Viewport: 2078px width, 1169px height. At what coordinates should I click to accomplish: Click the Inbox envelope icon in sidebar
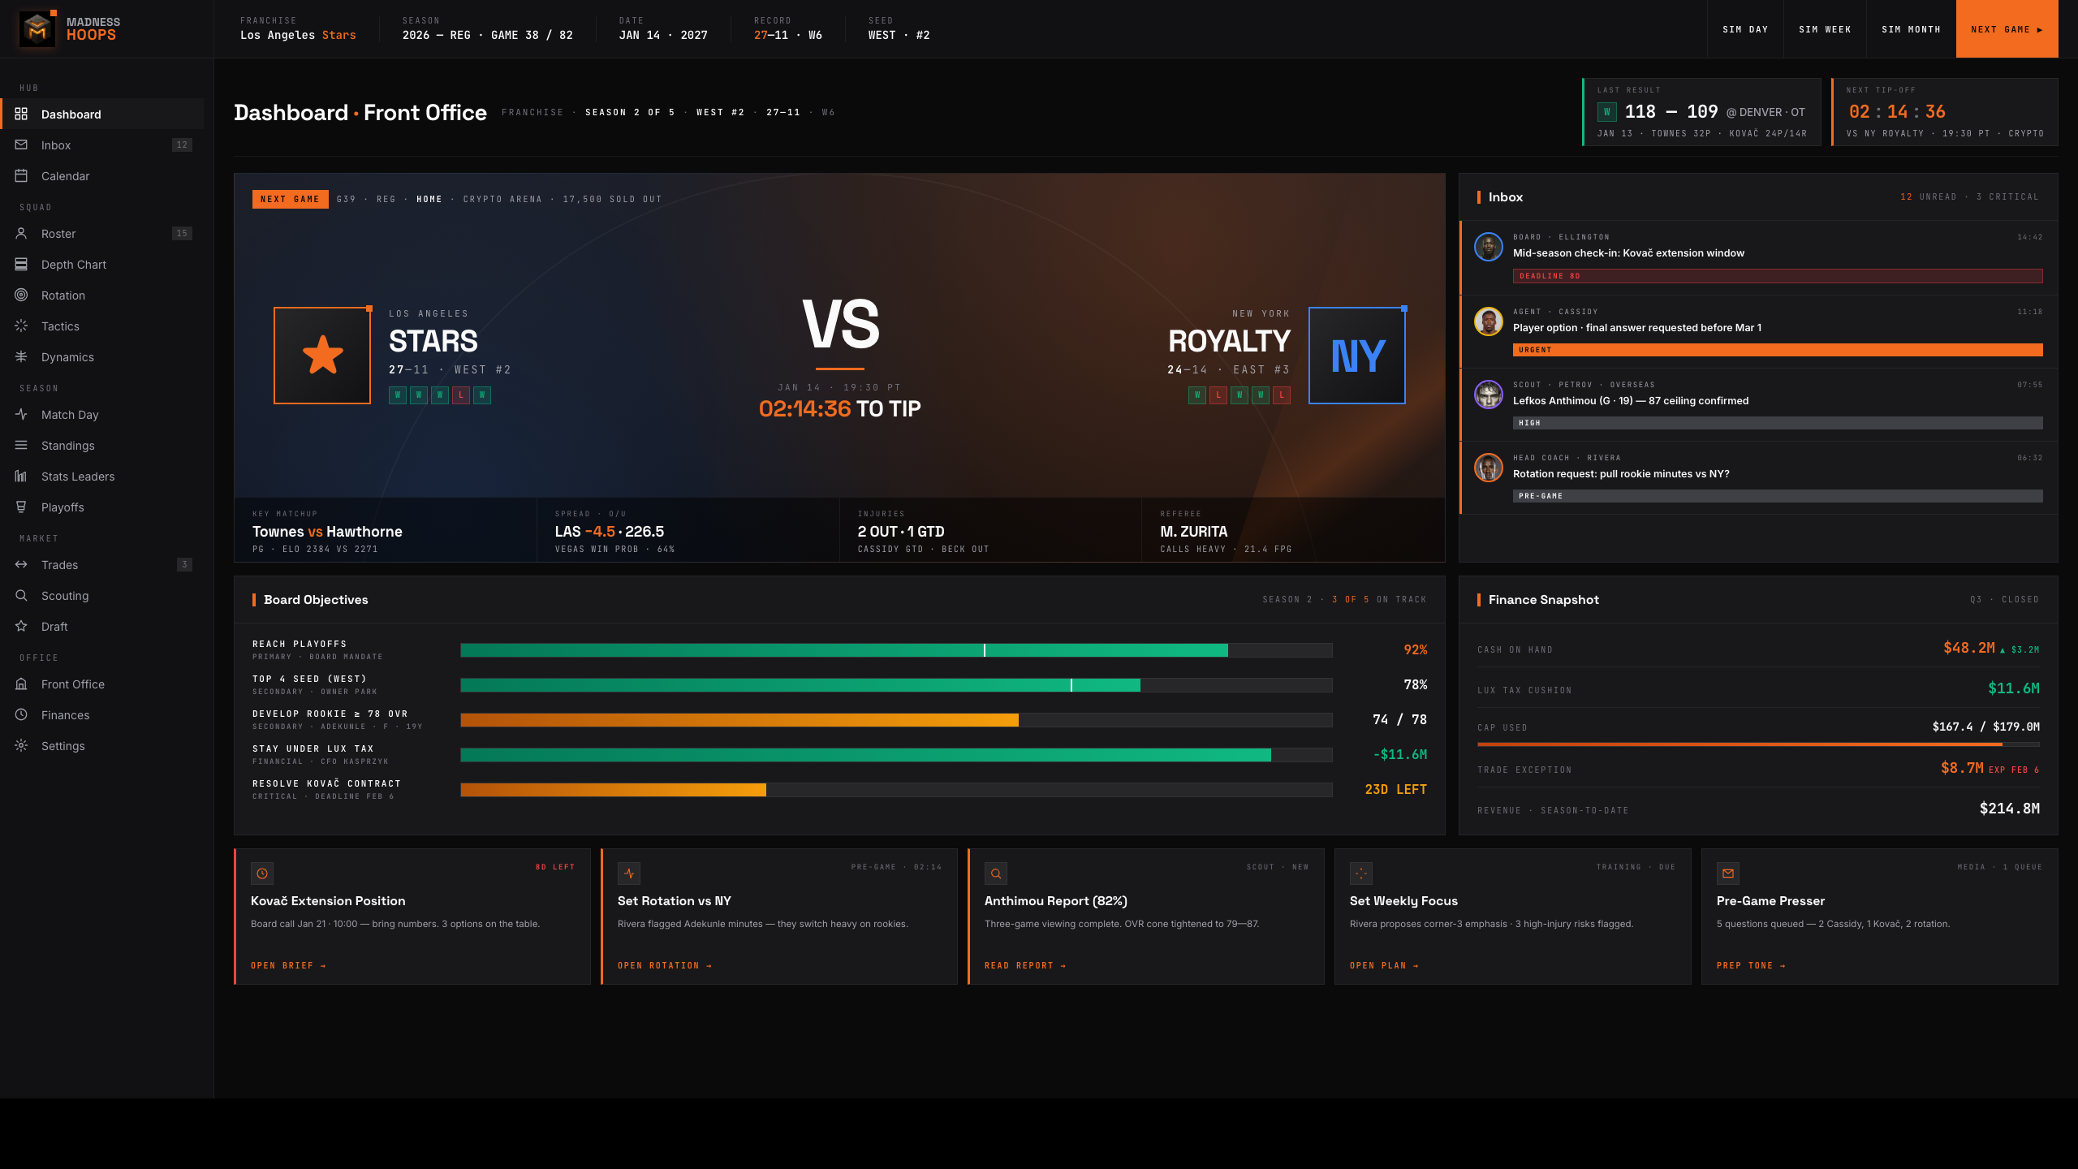click(21, 145)
